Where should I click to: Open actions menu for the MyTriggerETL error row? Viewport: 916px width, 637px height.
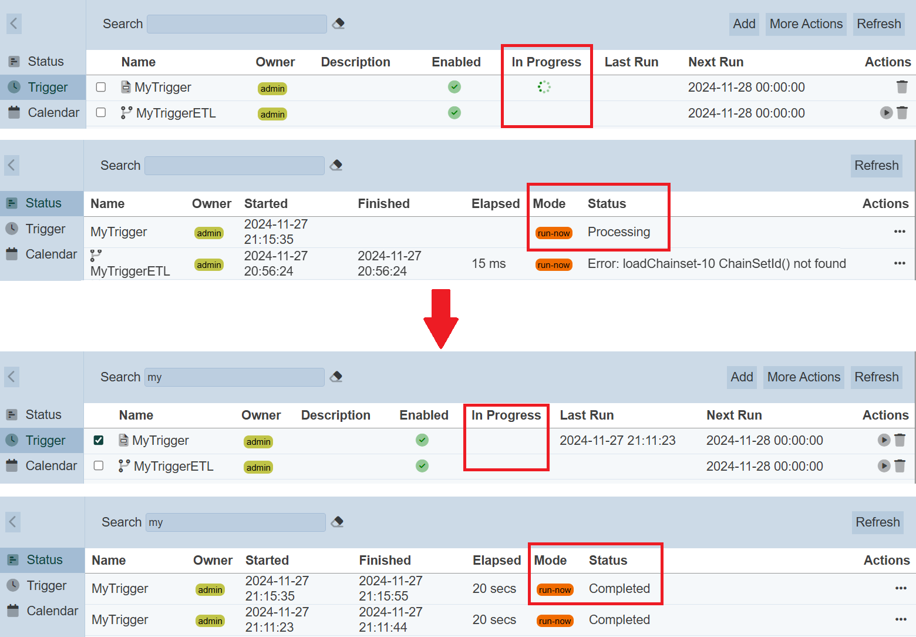(x=899, y=263)
